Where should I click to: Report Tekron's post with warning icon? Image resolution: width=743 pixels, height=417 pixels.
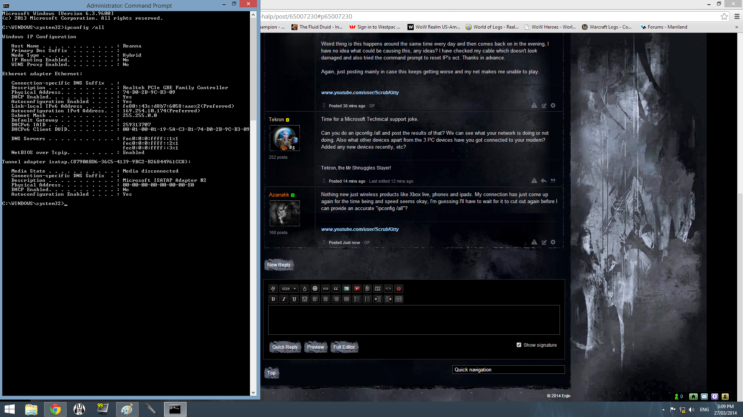[x=534, y=181]
